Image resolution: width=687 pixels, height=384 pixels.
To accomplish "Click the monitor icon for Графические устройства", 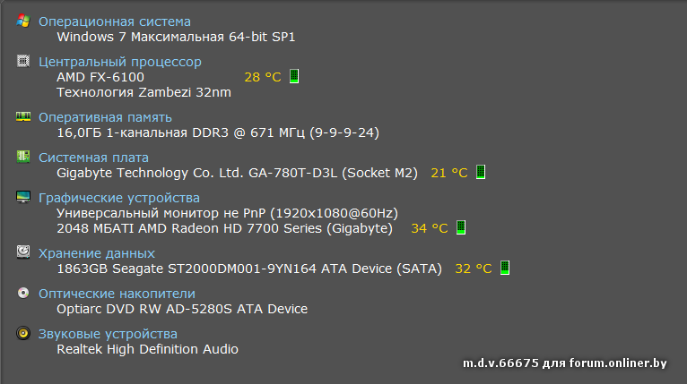I will (x=23, y=197).
